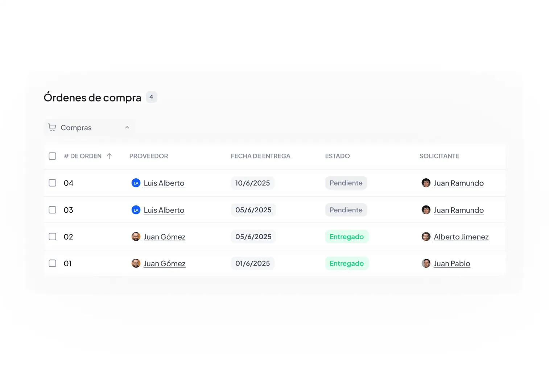The width and height of the screenshot is (549, 366).
Task: Click order number 04
Action: coord(69,183)
